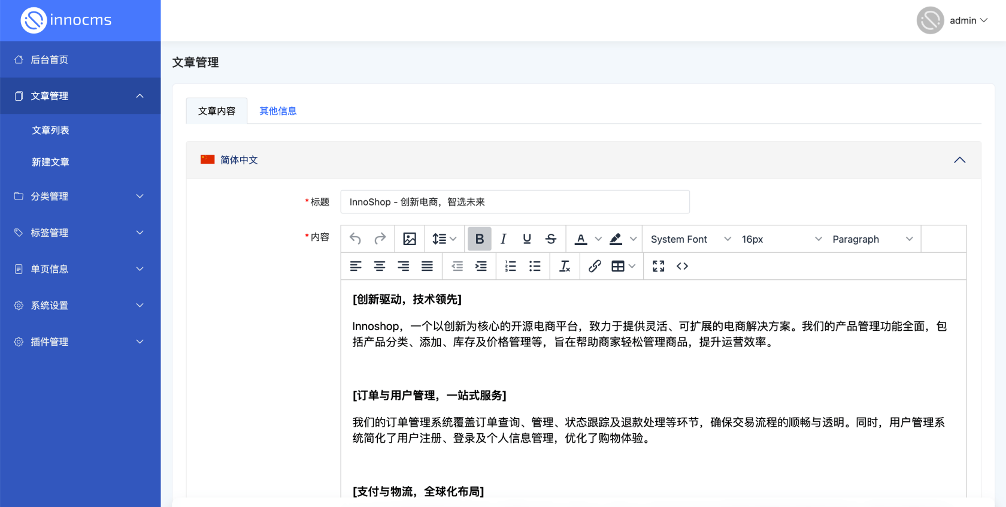Expand the 插件管理 menu

coord(80,342)
